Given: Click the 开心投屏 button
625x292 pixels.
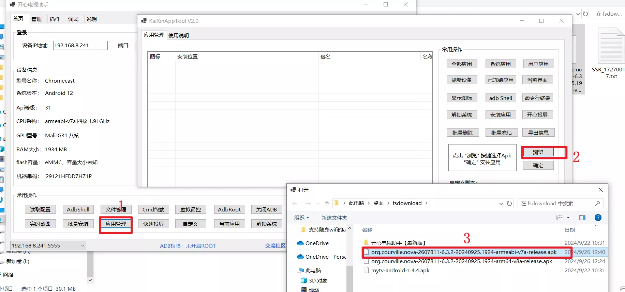Looking at the screenshot, I should [537, 115].
